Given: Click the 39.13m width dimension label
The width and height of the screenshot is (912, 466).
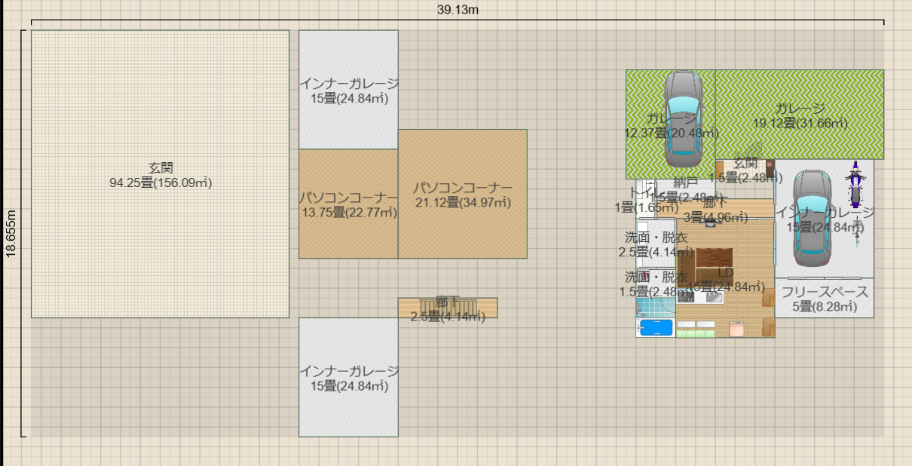Looking at the screenshot, I should (458, 10).
